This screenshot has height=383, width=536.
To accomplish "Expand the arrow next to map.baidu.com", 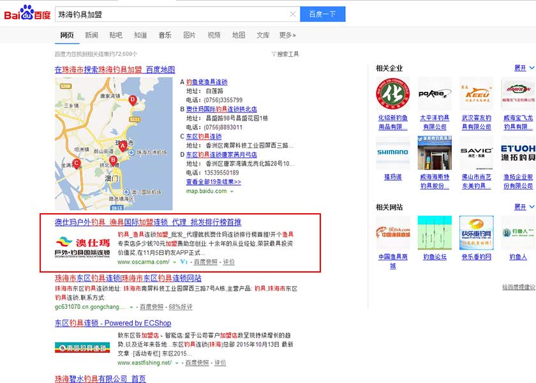I will pyautogui.click(x=232, y=191).
